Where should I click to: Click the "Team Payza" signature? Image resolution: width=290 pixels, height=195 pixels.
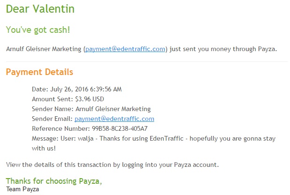(23, 190)
